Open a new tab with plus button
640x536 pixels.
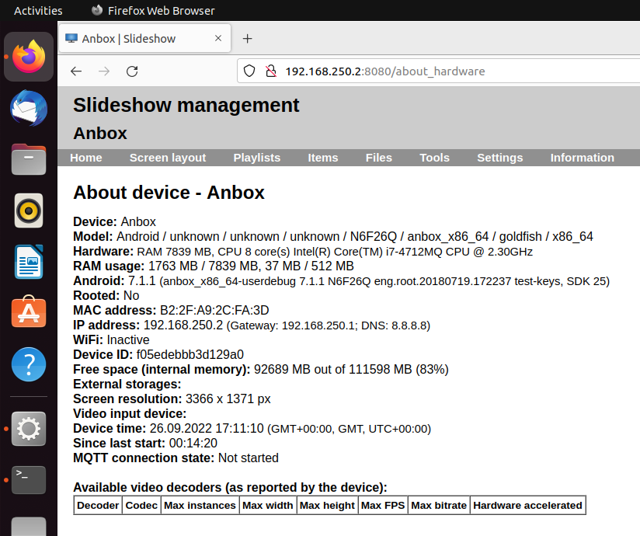[x=247, y=38]
